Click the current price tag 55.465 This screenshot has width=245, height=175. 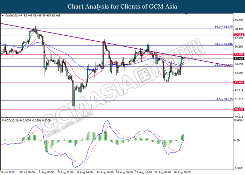pyautogui.click(x=239, y=58)
